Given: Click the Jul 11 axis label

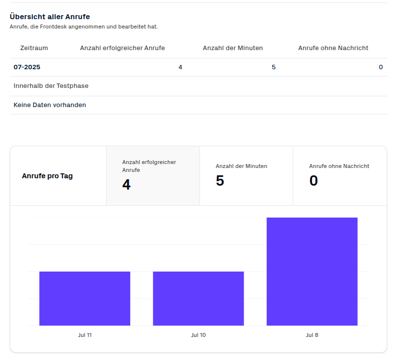Looking at the screenshot, I should pyautogui.click(x=84, y=335).
